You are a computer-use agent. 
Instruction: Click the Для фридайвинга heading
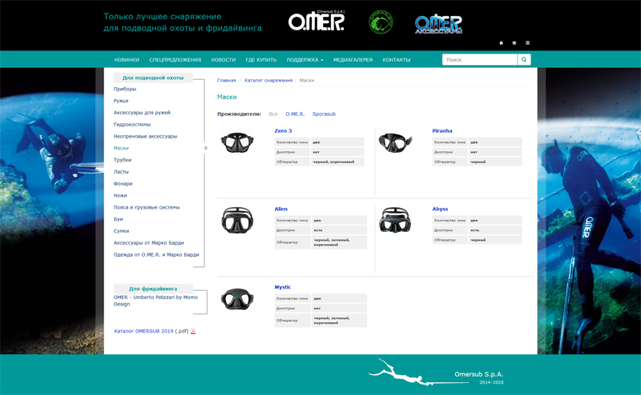click(x=153, y=289)
